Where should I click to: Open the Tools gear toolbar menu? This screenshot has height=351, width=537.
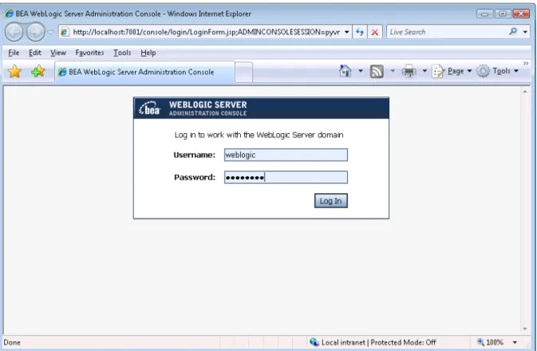click(x=498, y=71)
